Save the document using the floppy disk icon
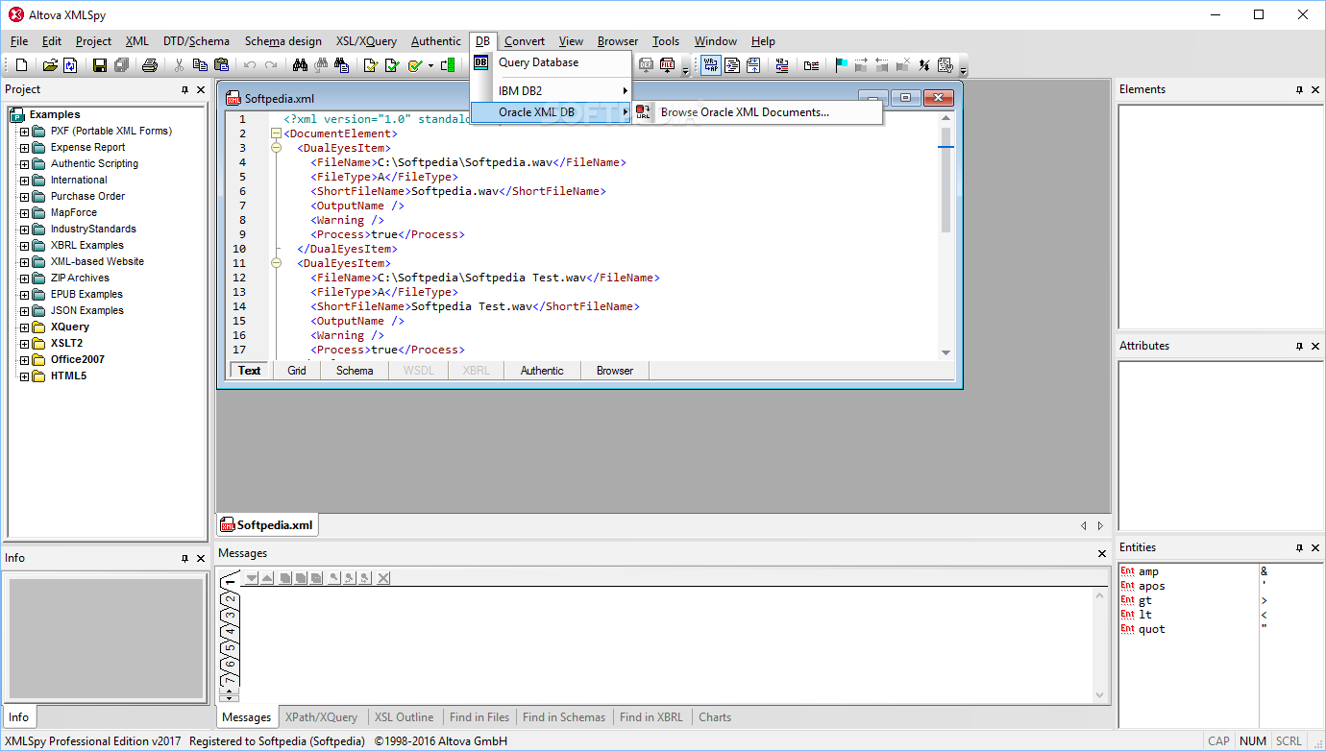Image resolution: width=1326 pixels, height=751 pixels. click(x=99, y=65)
